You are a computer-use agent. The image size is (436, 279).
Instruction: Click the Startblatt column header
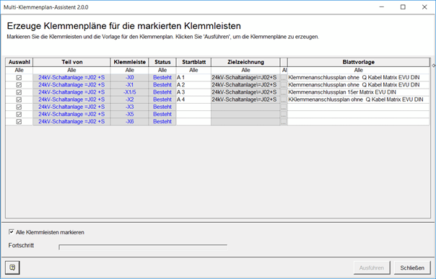click(x=193, y=62)
